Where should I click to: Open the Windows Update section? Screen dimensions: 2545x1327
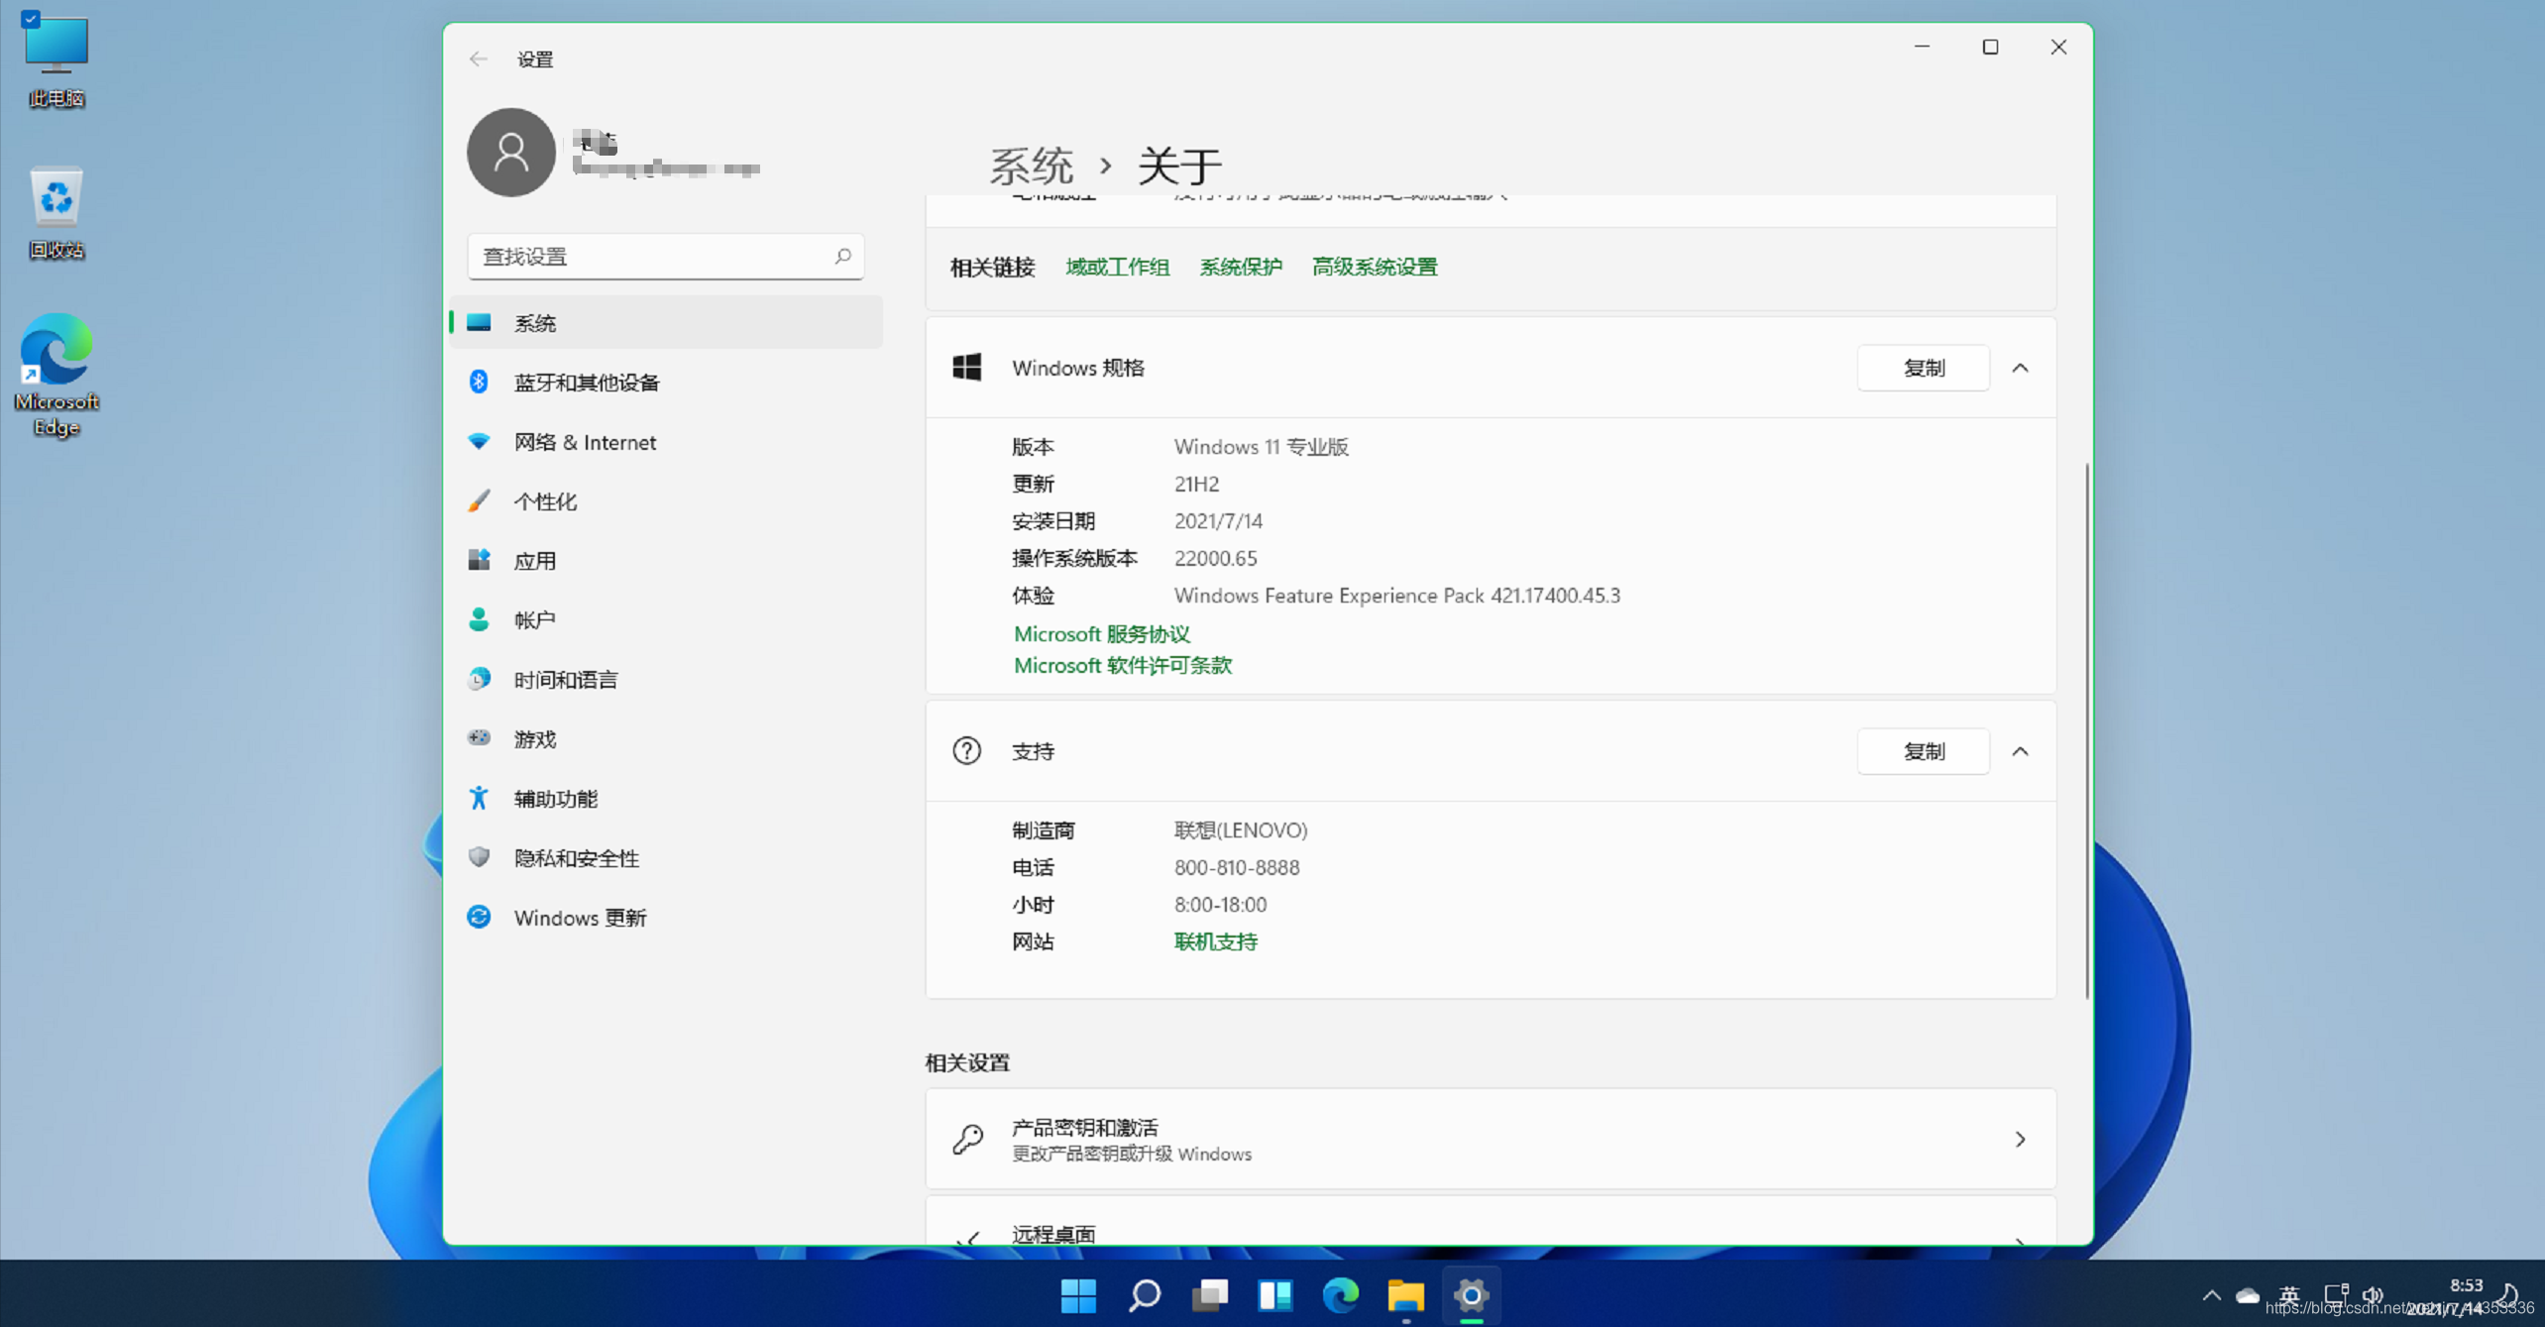click(x=579, y=918)
